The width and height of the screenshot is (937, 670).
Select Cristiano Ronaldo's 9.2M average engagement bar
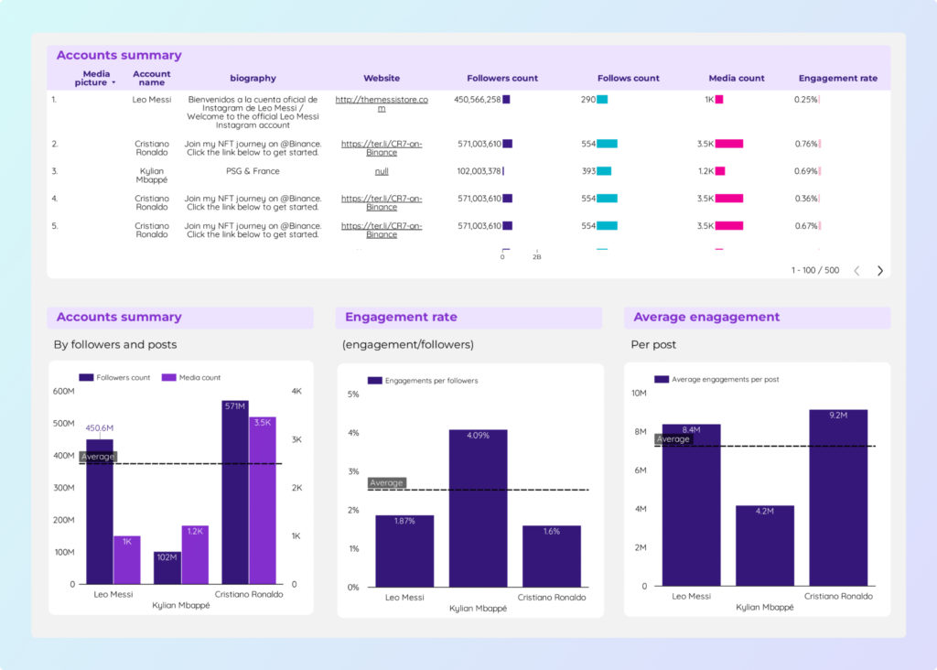coord(838,497)
